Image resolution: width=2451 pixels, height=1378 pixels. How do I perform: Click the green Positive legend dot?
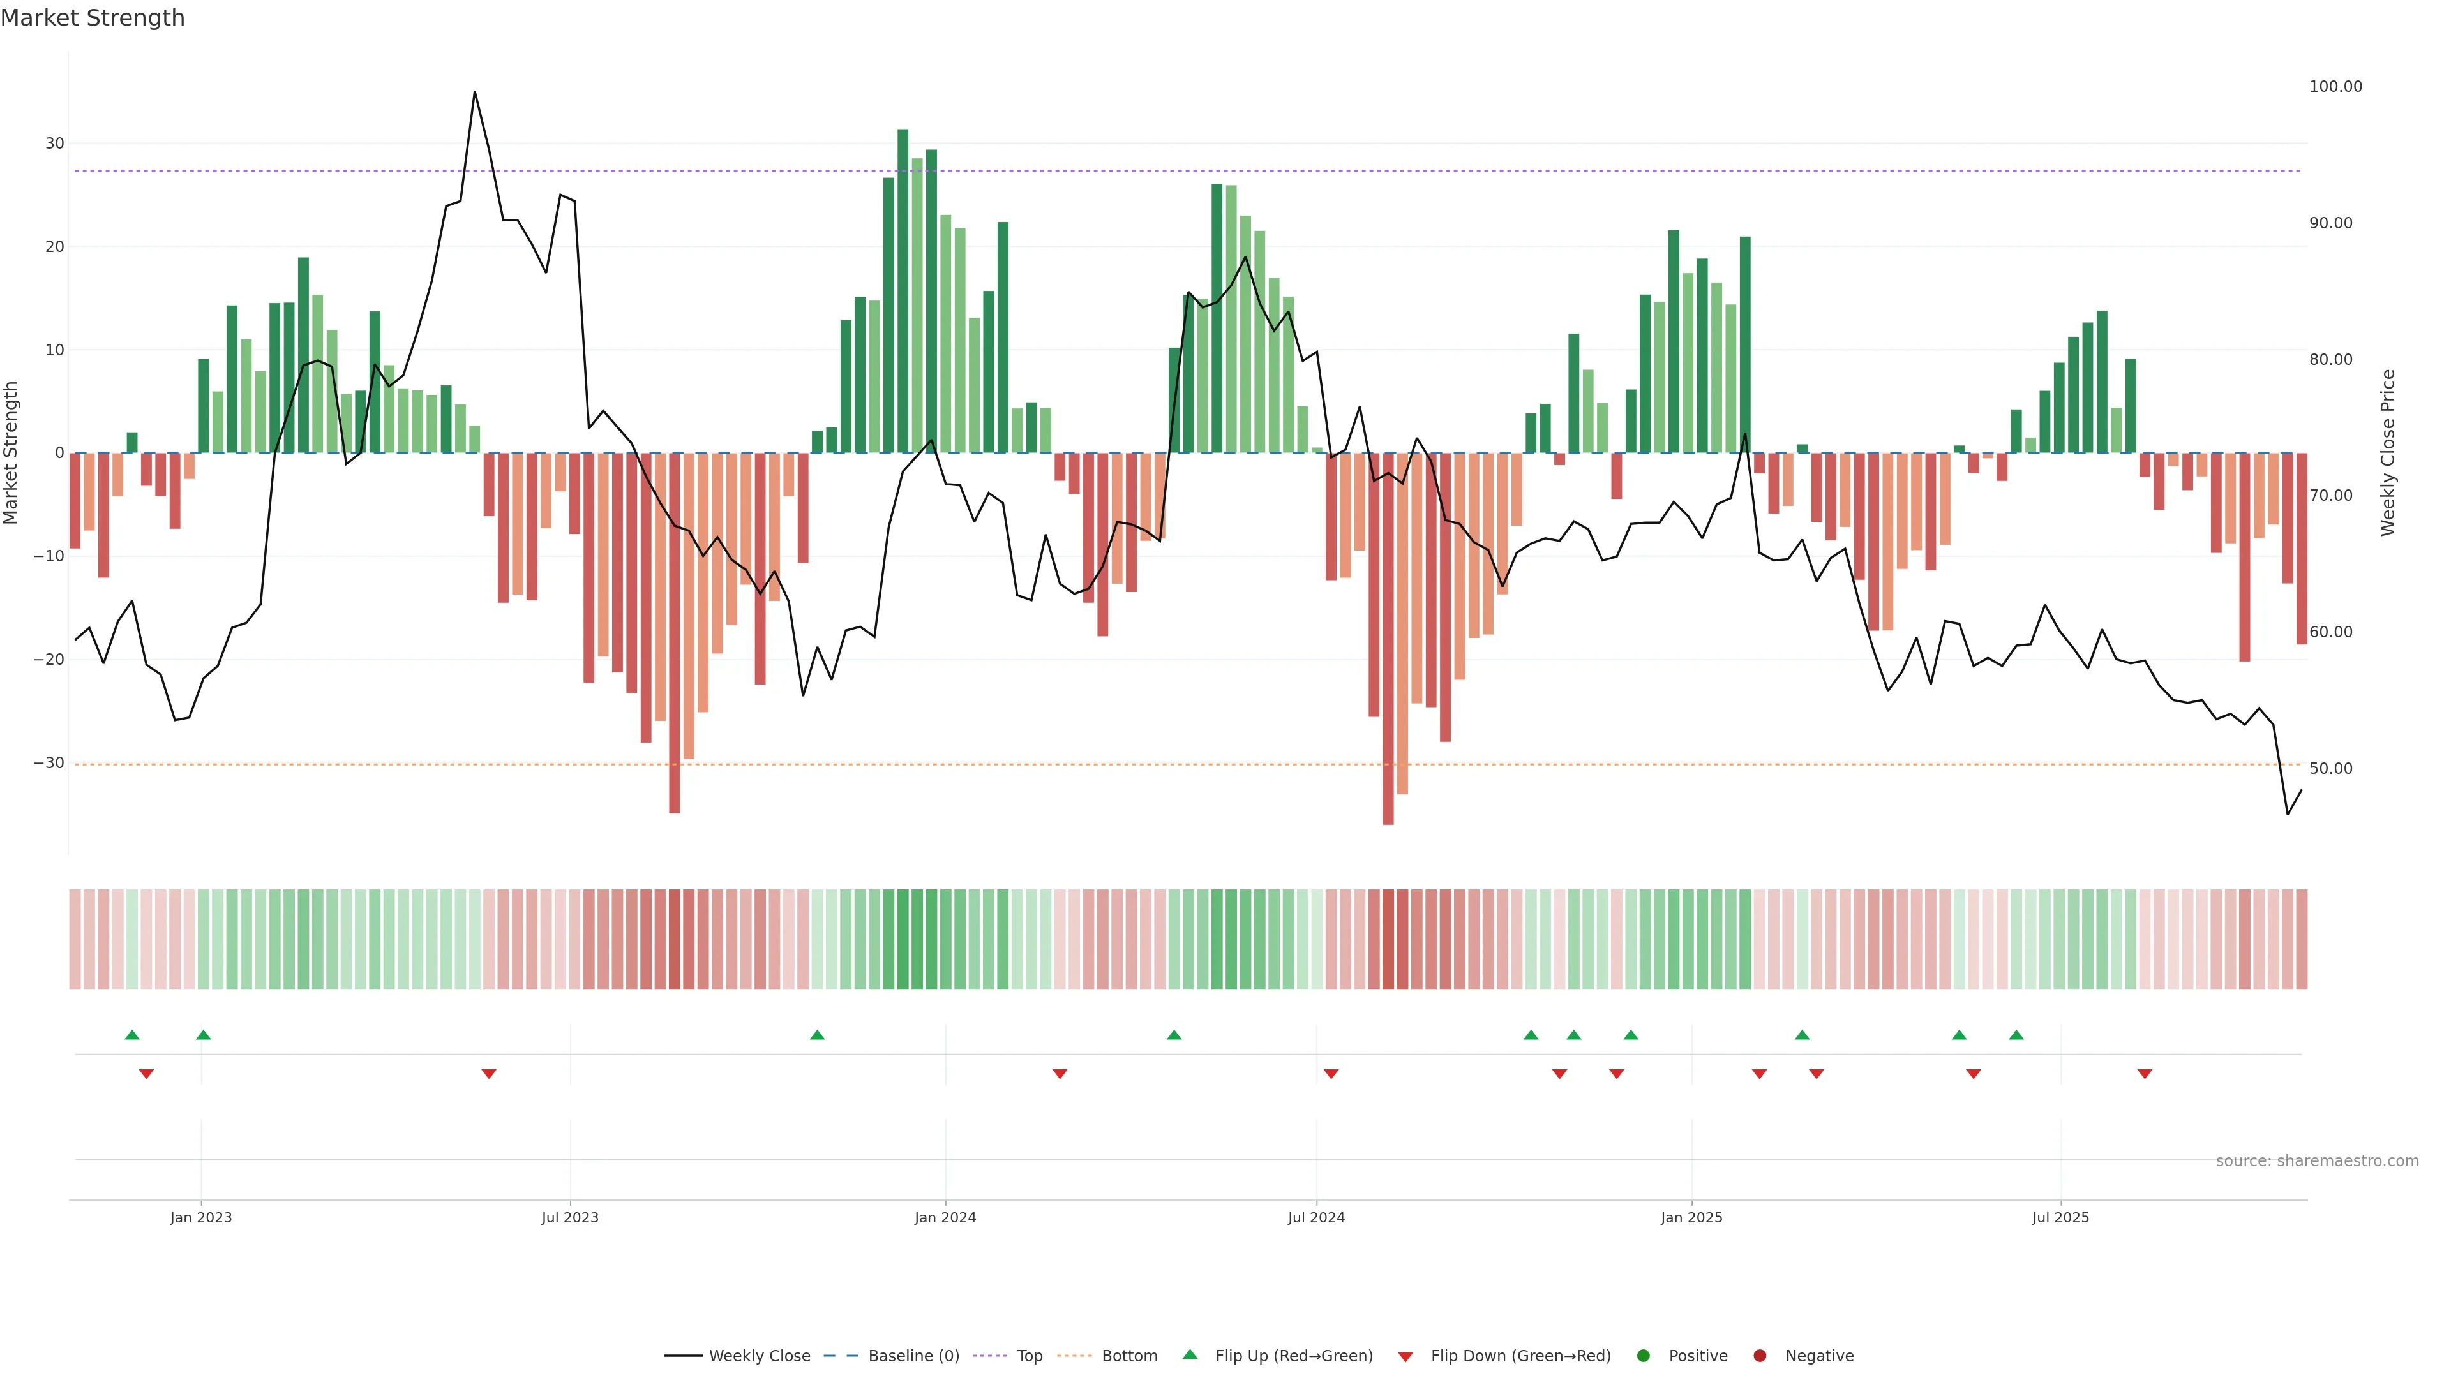click(x=1643, y=1356)
